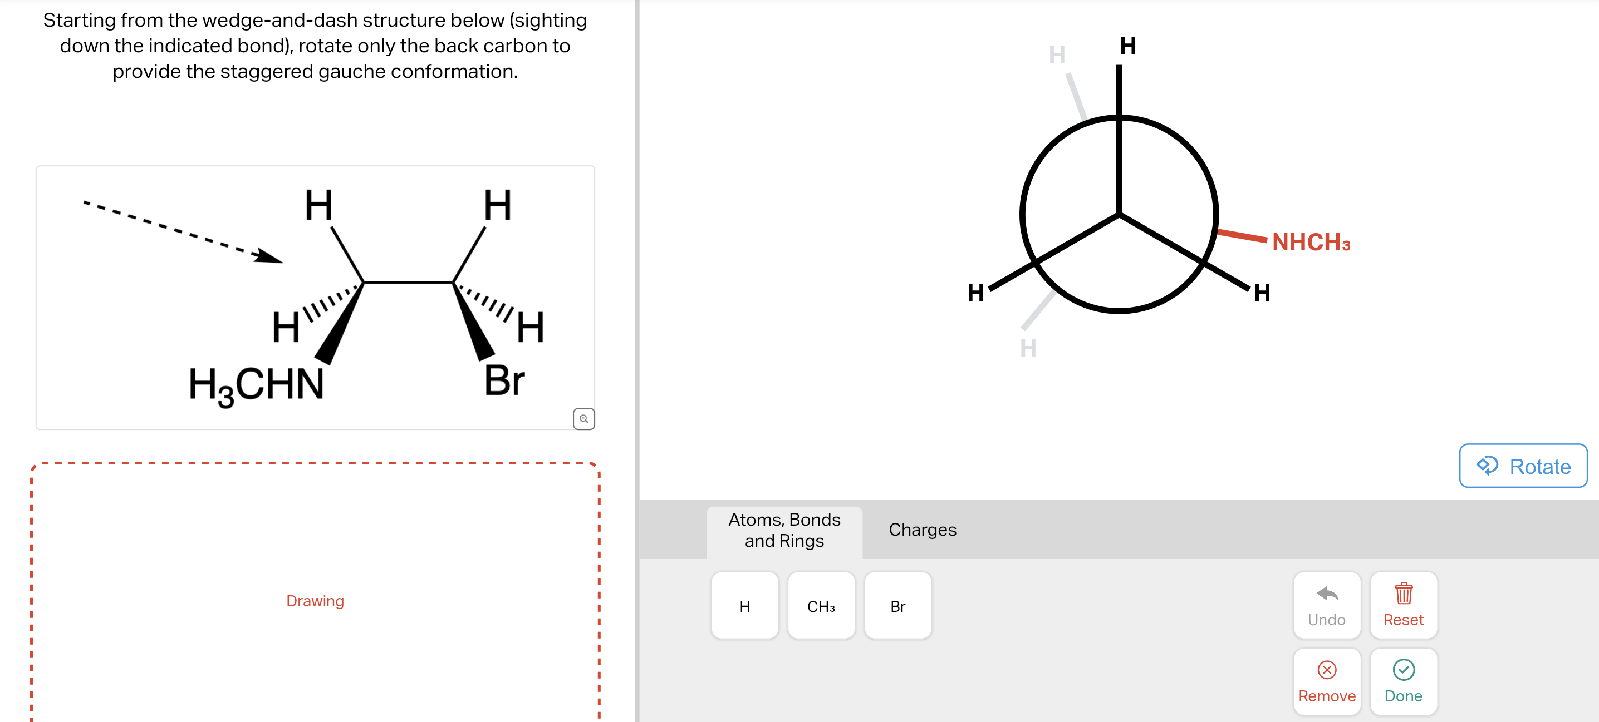Click the Done checkmark icon

(1403, 669)
